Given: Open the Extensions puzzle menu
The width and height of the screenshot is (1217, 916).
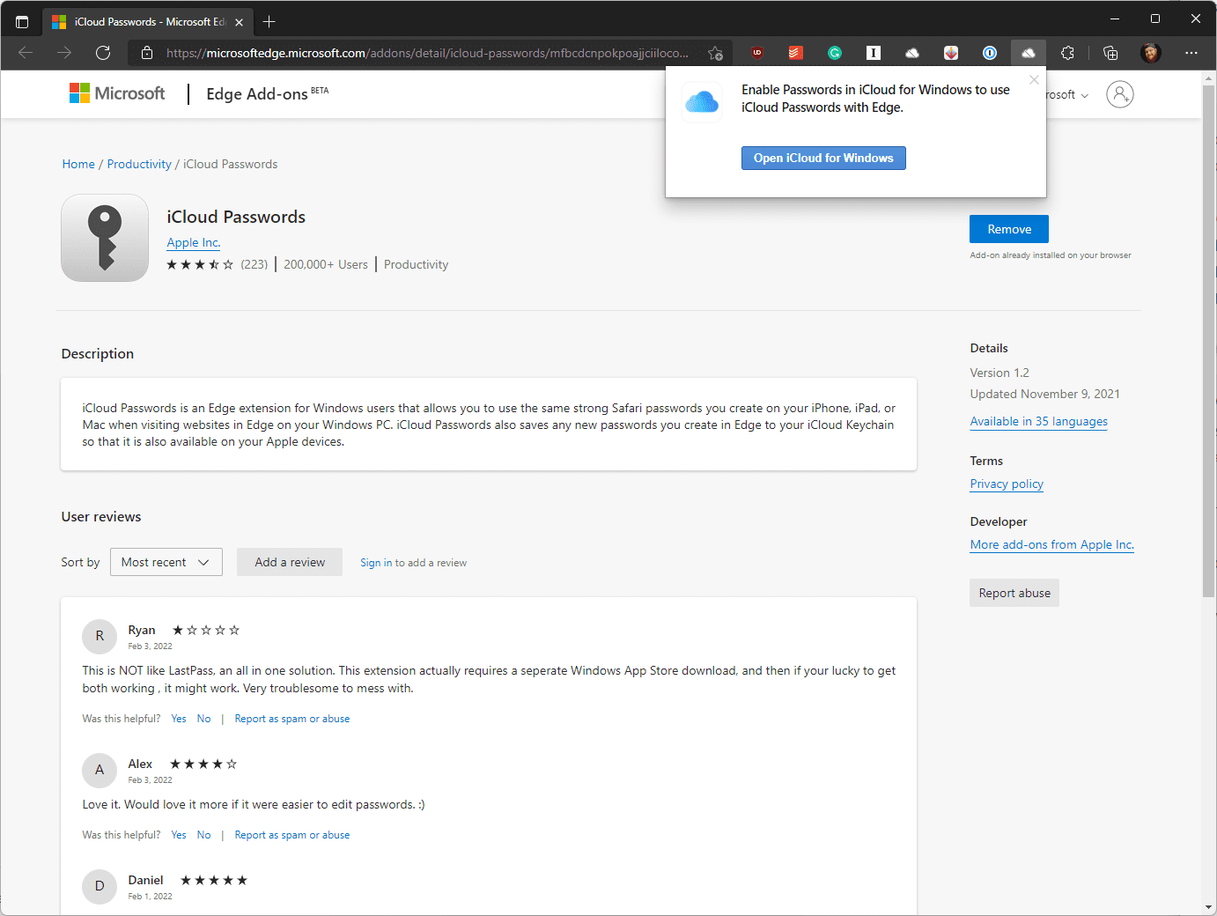Looking at the screenshot, I should pos(1067,53).
